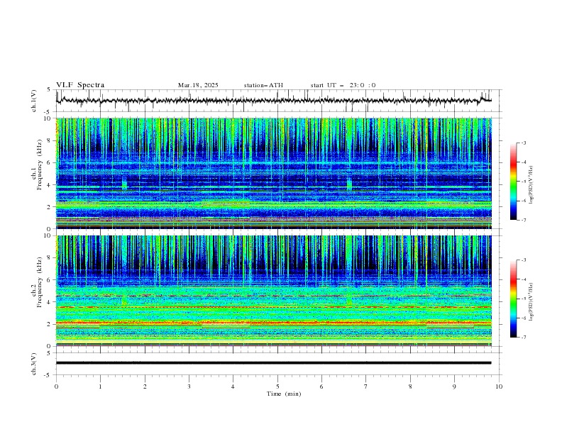562x434 pixels.
Task: Click the 'station=ATH' label
Action: (263, 85)
